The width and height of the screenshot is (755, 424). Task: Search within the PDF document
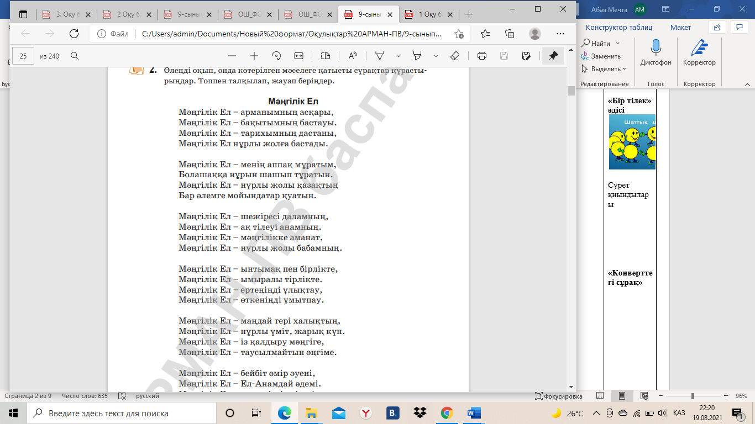(x=74, y=56)
